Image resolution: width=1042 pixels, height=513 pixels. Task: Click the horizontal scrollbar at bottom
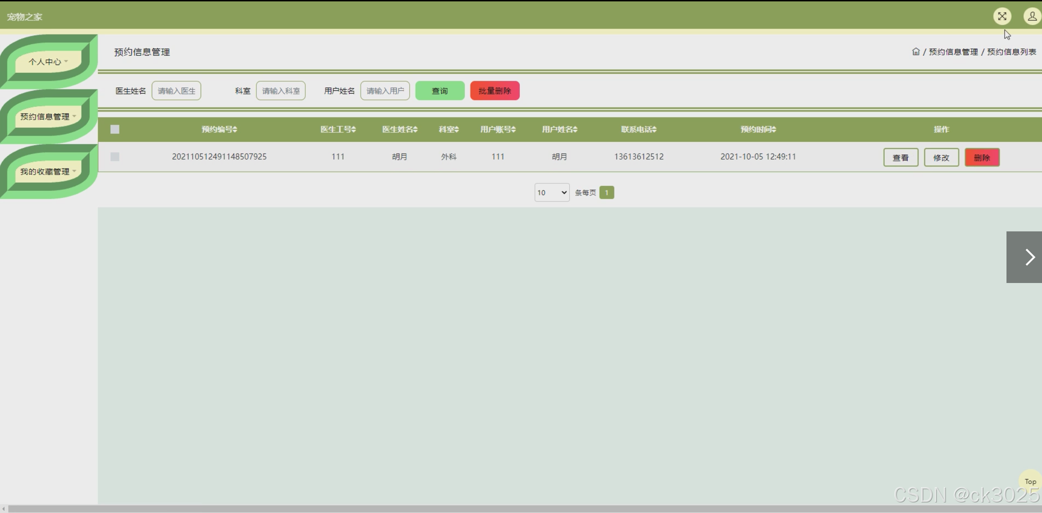coord(507,509)
